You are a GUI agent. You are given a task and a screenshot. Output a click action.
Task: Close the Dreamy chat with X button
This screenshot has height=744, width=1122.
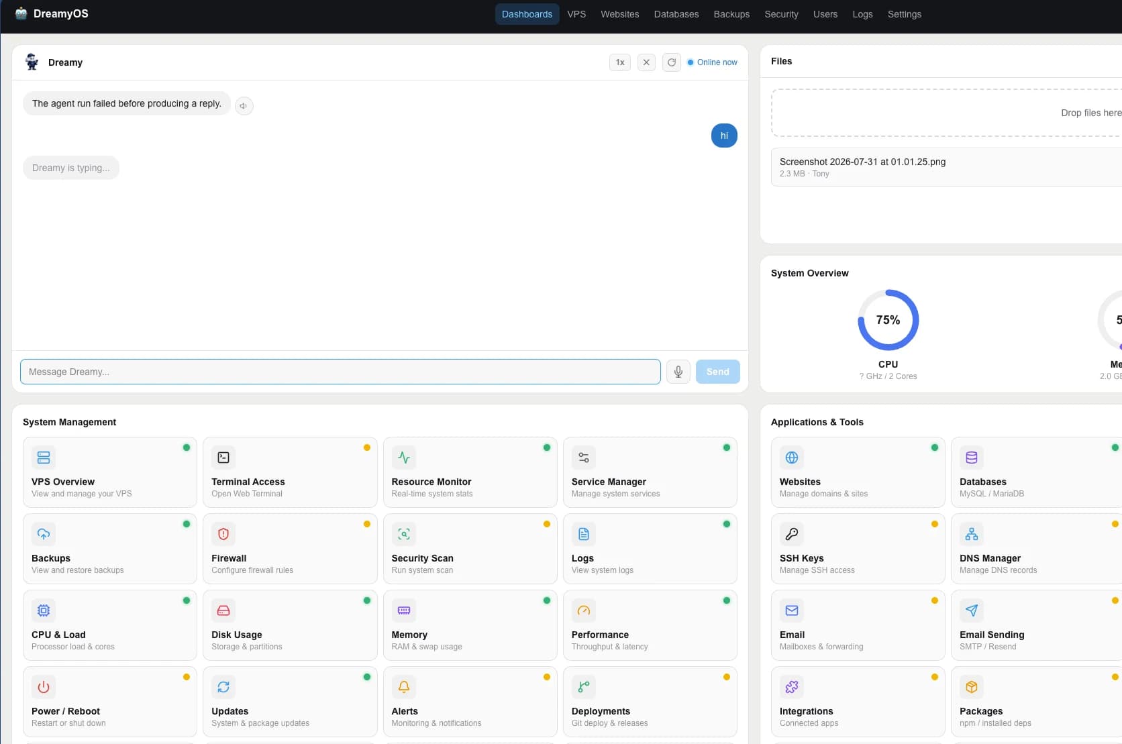(x=646, y=62)
